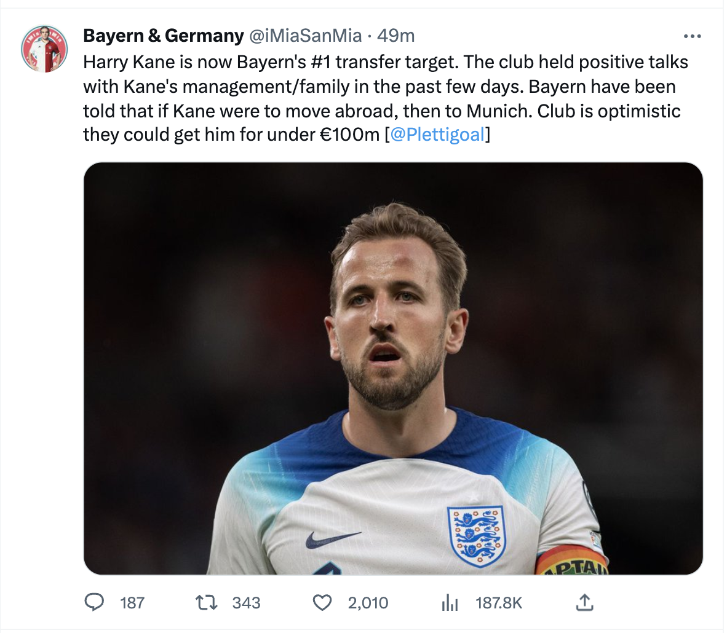
Task: Click the 343 retweets count
Action: pos(246,602)
